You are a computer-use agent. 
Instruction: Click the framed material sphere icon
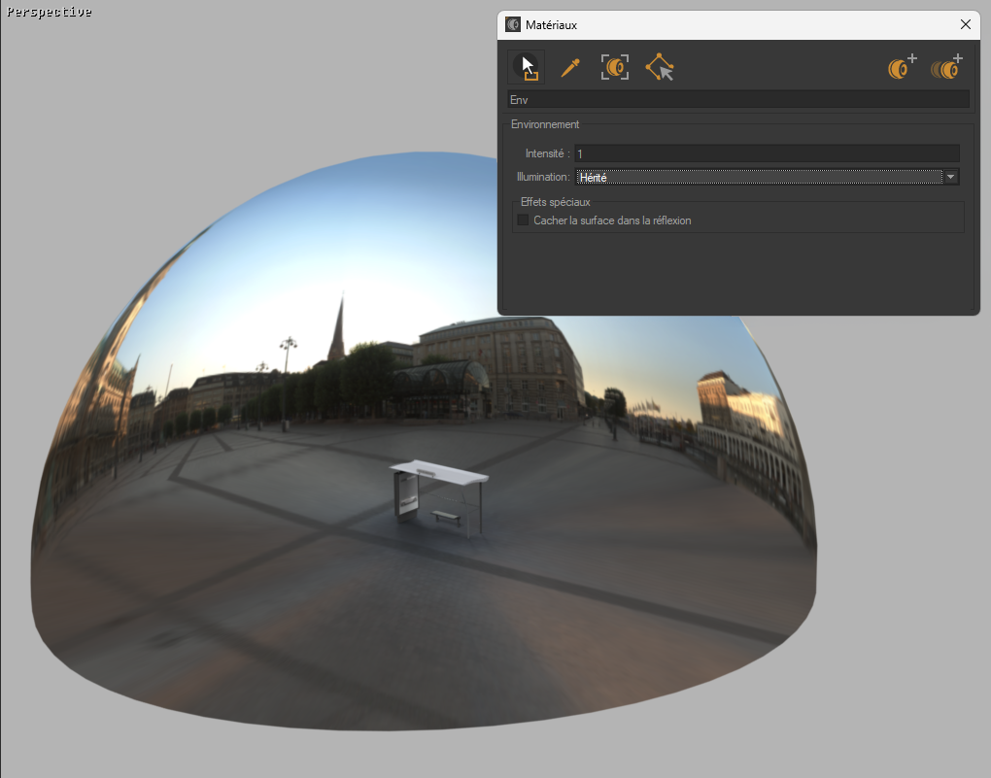point(615,68)
